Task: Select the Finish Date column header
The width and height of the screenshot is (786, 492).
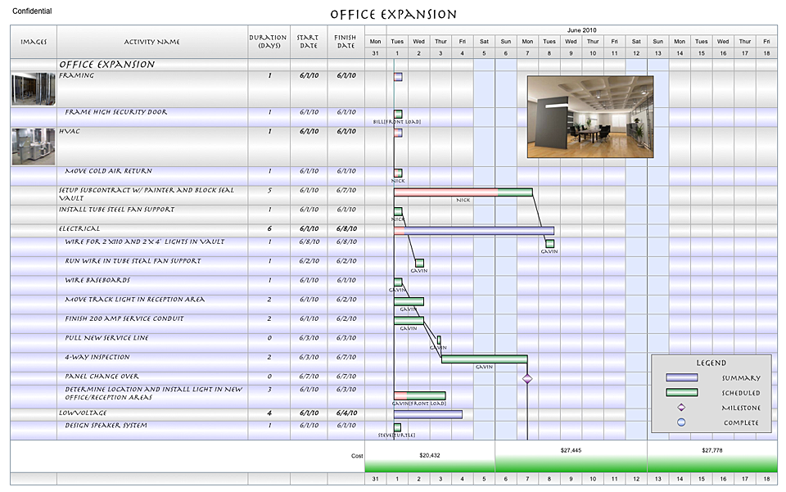Action: (x=346, y=42)
